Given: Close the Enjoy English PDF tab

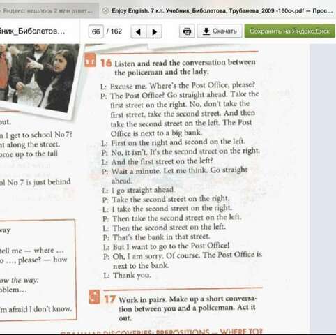Looking at the screenshot, I should click(x=105, y=10).
